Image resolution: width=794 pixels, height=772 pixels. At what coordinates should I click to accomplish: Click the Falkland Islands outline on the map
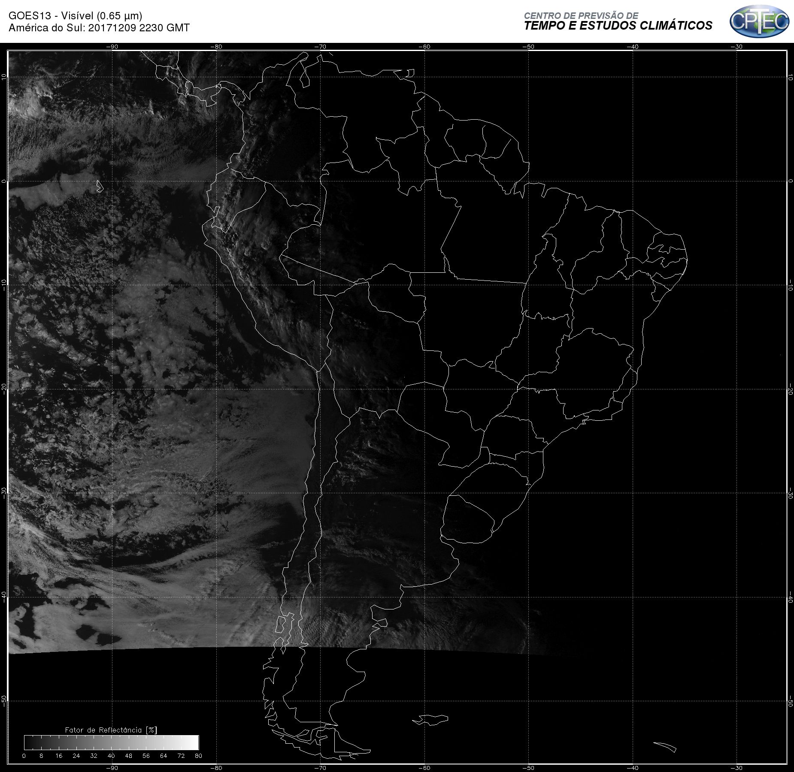click(x=430, y=719)
